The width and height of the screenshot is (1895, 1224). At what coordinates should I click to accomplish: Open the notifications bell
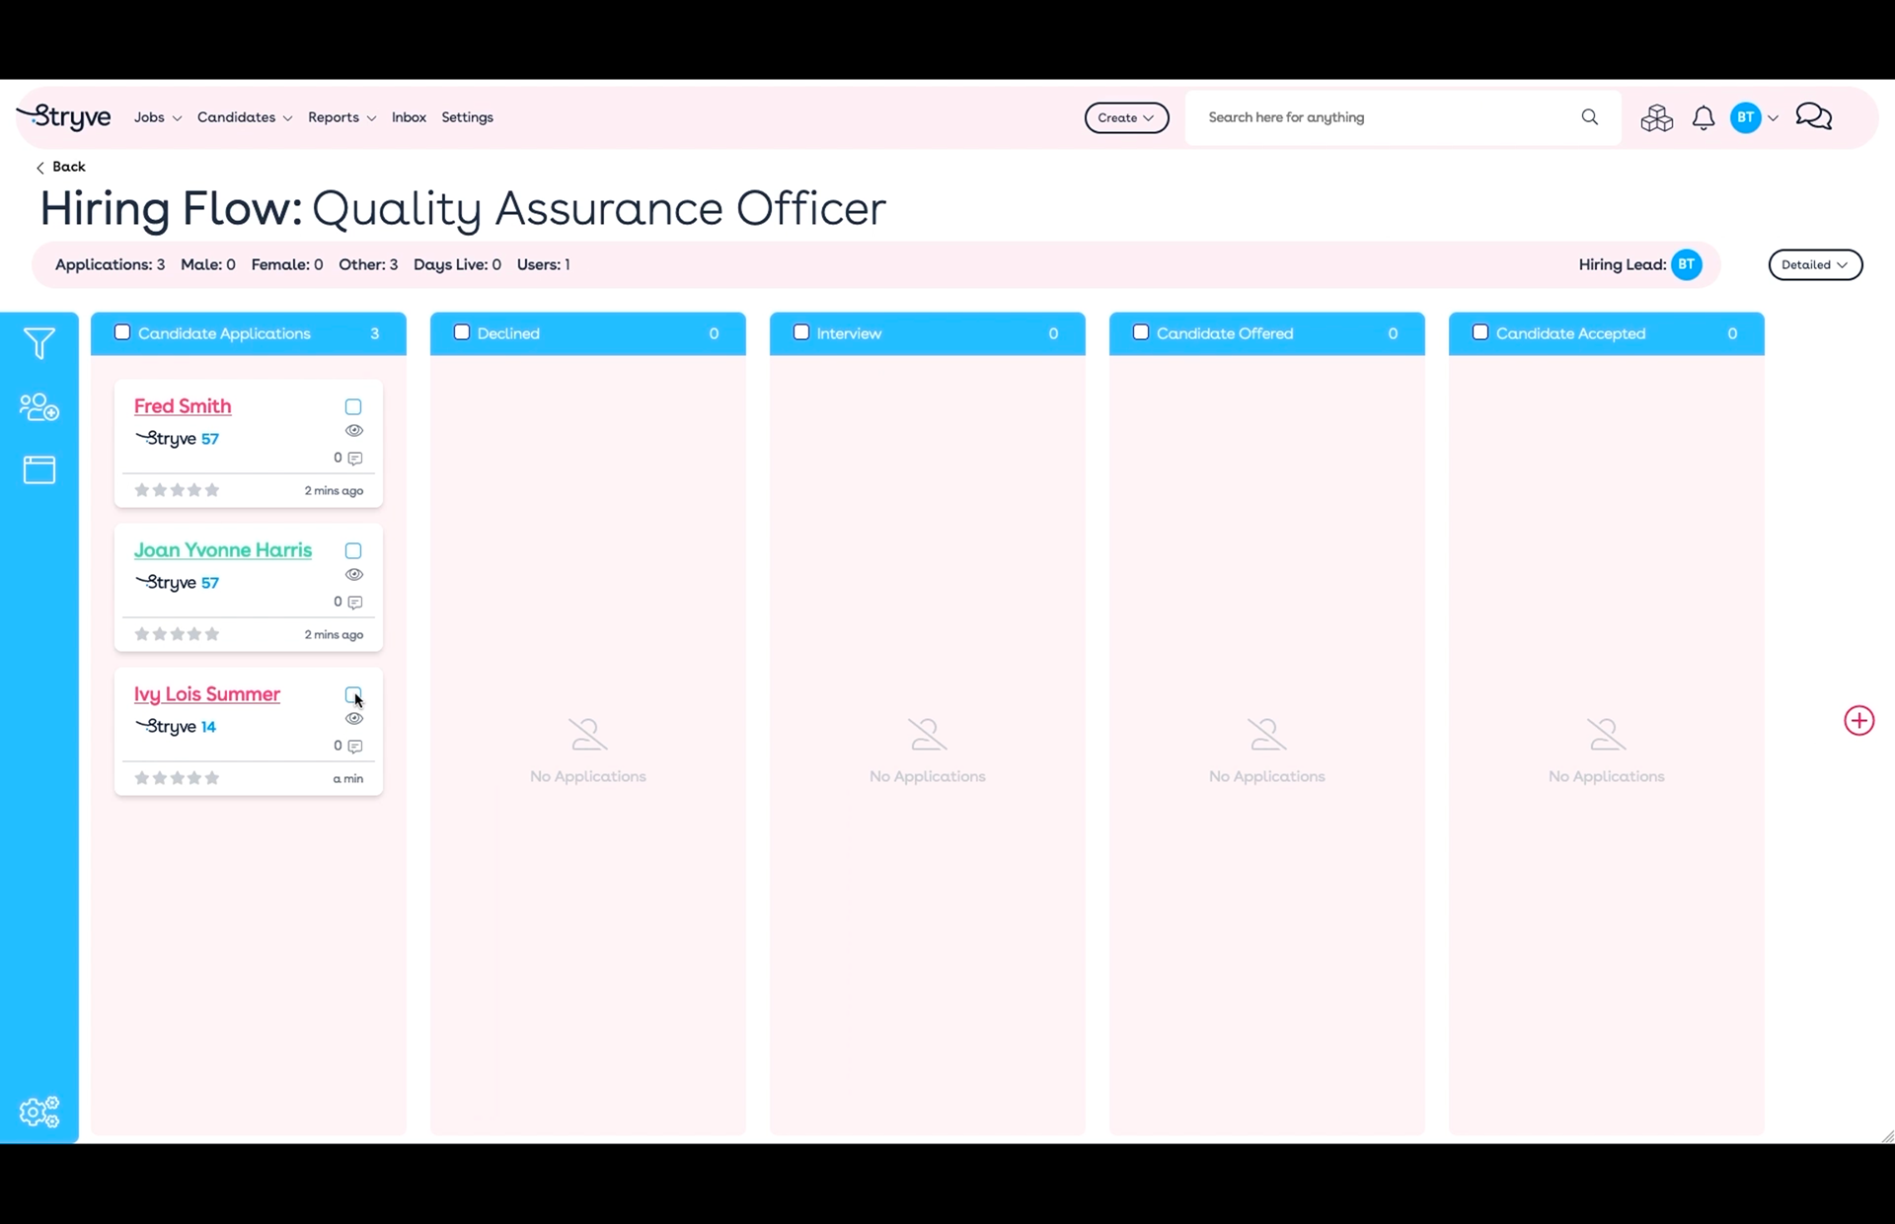click(1704, 118)
